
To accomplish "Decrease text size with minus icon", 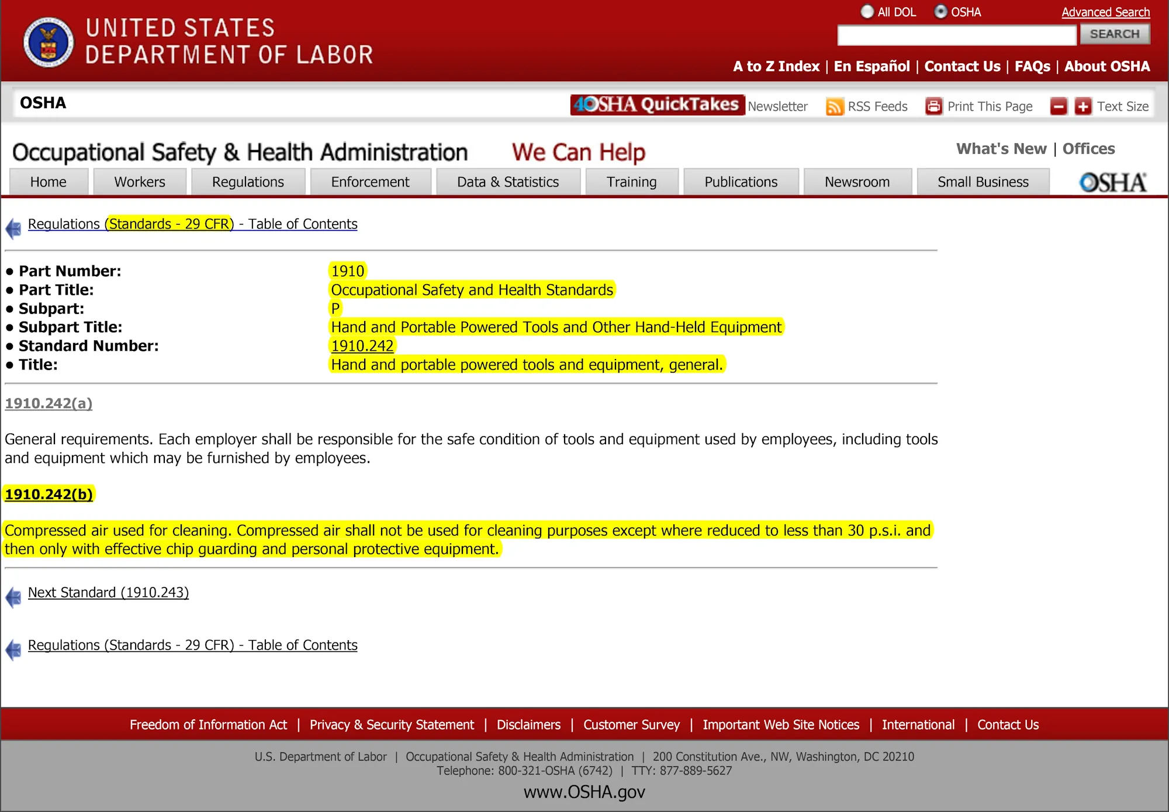I will pyautogui.click(x=1059, y=106).
